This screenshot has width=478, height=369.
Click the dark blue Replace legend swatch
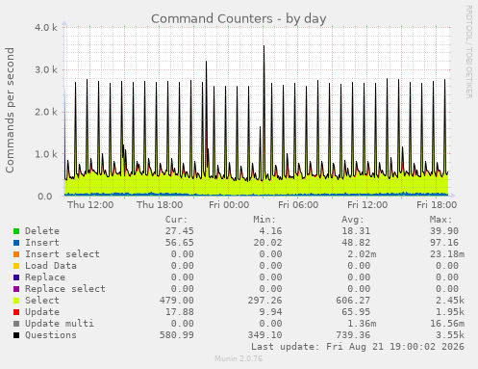point(16,277)
